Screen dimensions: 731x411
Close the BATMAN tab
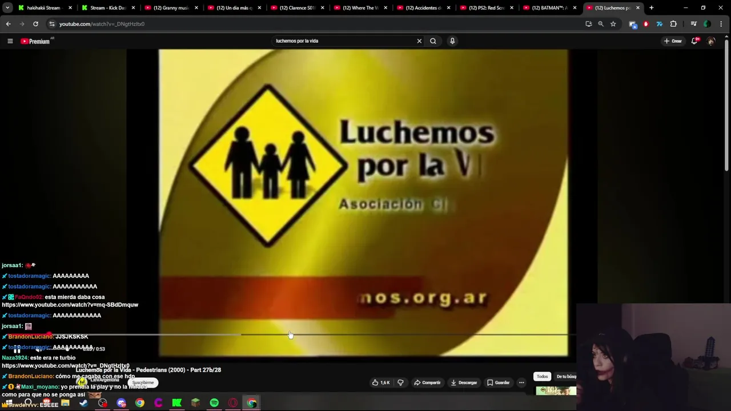coord(575,8)
